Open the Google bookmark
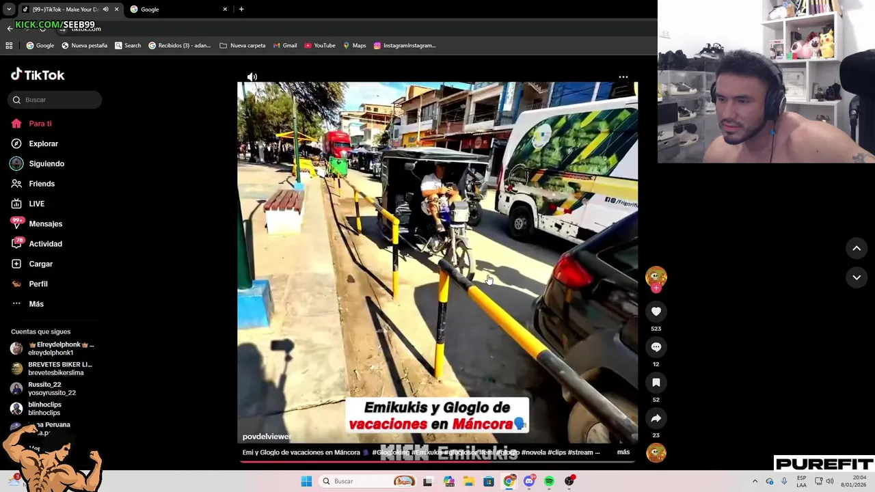This screenshot has width=875, height=492. click(40, 46)
